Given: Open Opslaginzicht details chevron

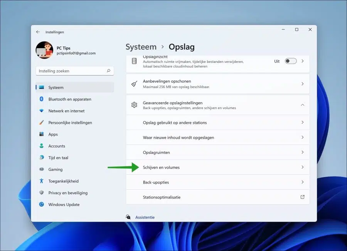Looking at the screenshot, I should (x=303, y=61).
